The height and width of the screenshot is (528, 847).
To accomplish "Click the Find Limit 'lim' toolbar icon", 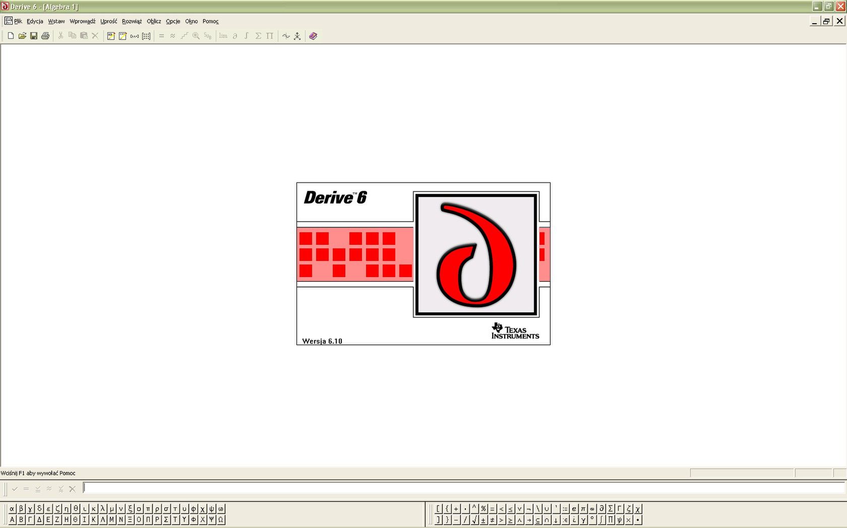I will pyautogui.click(x=223, y=36).
